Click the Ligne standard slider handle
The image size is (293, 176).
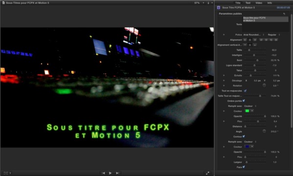[254, 65]
